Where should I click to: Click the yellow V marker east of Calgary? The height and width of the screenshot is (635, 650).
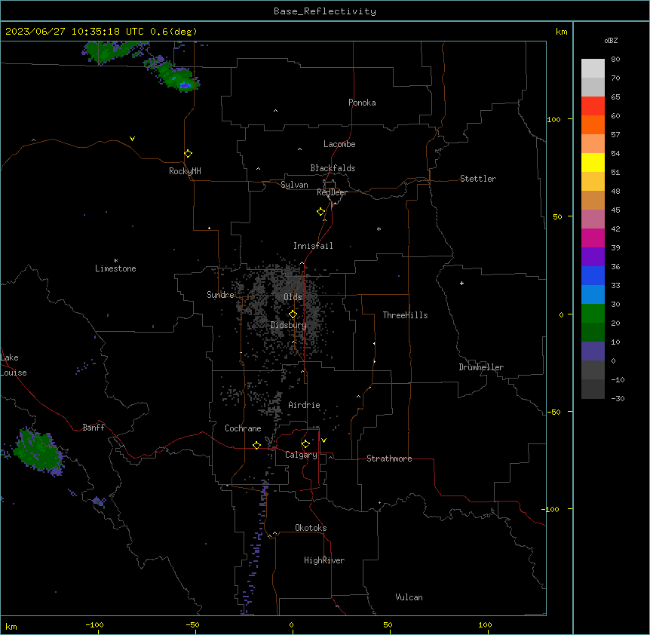tap(323, 440)
